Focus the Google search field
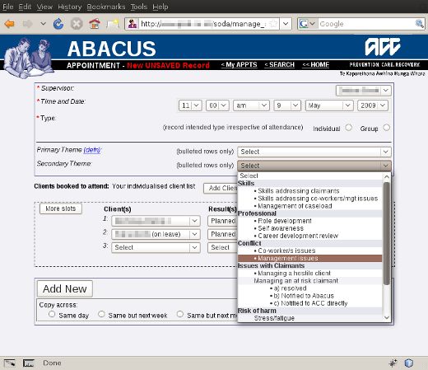 [x=366, y=24]
